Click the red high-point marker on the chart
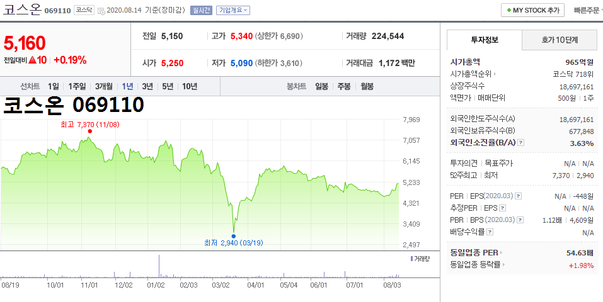The image size is (603, 302). (90, 131)
